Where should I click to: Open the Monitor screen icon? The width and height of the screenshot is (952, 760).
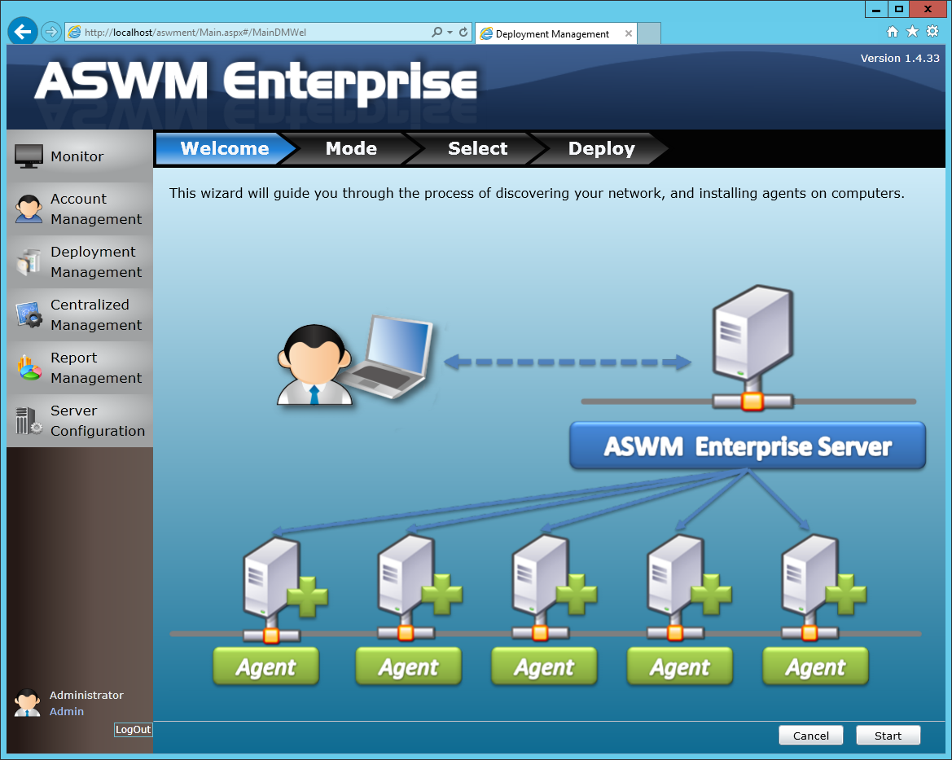click(29, 156)
